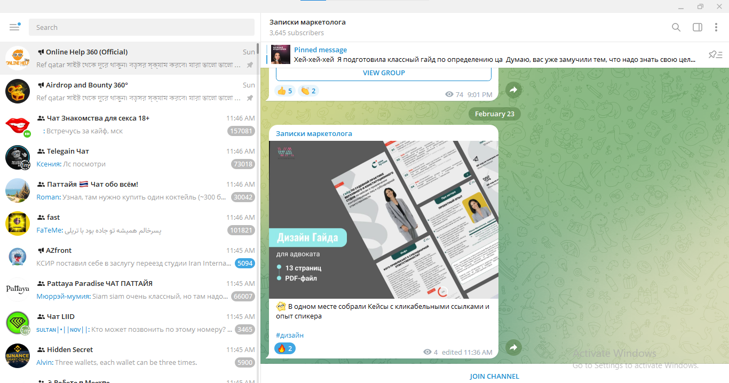This screenshot has height=383, width=729.
Task: Click the 5900 unread badge
Action: coord(245,363)
